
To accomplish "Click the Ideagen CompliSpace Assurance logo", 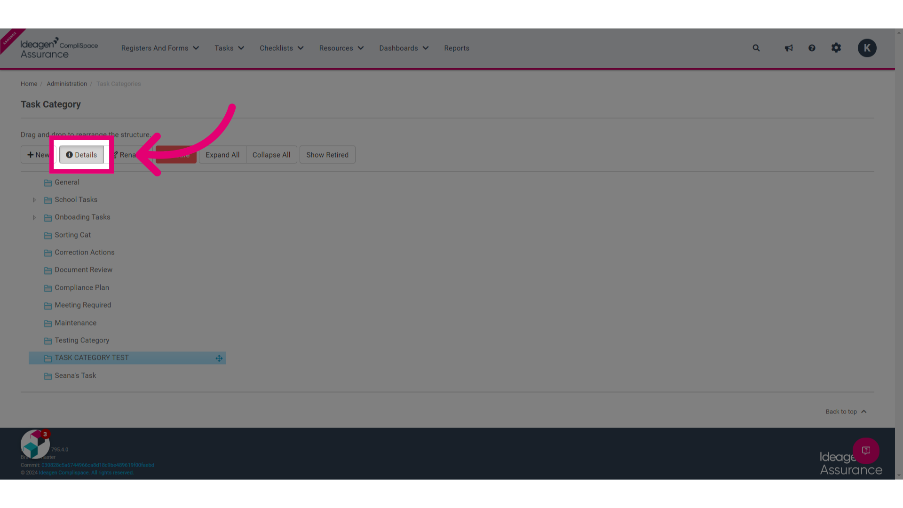I will click(x=59, y=48).
